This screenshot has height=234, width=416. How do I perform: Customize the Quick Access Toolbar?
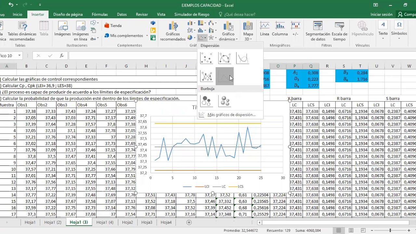pyautogui.click(x=40, y=5)
